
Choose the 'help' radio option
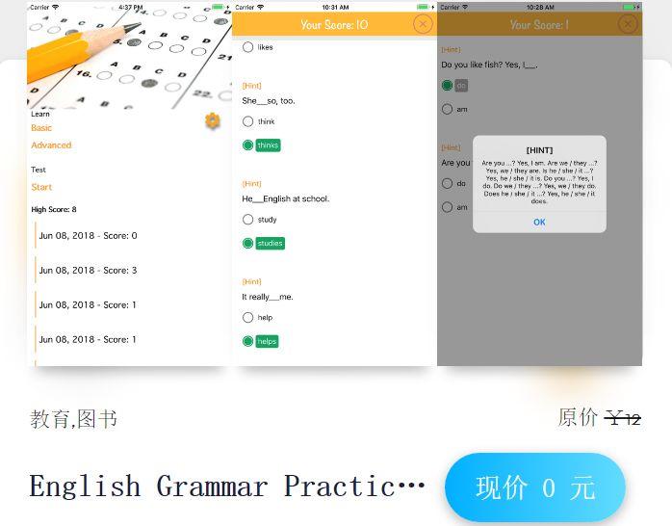tap(248, 317)
